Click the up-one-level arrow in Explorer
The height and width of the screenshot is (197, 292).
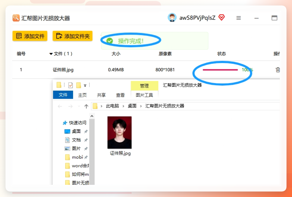pyautogui.click(x=86, y=106)
